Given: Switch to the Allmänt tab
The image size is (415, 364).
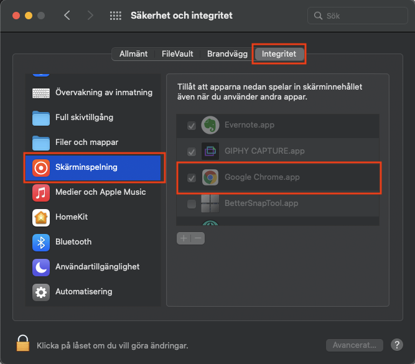Looking at the screenshot, I should click(133, 54).
